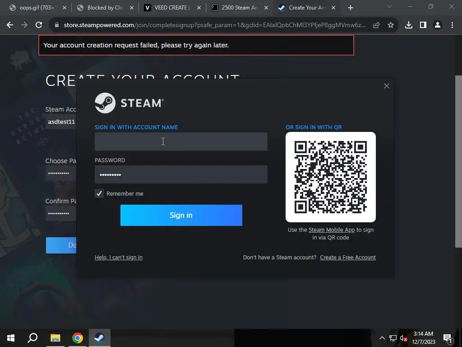The height and width of the screenshot is (347, 462).
Task: Click the Choose Password field behind dialog
Action: 61,173
